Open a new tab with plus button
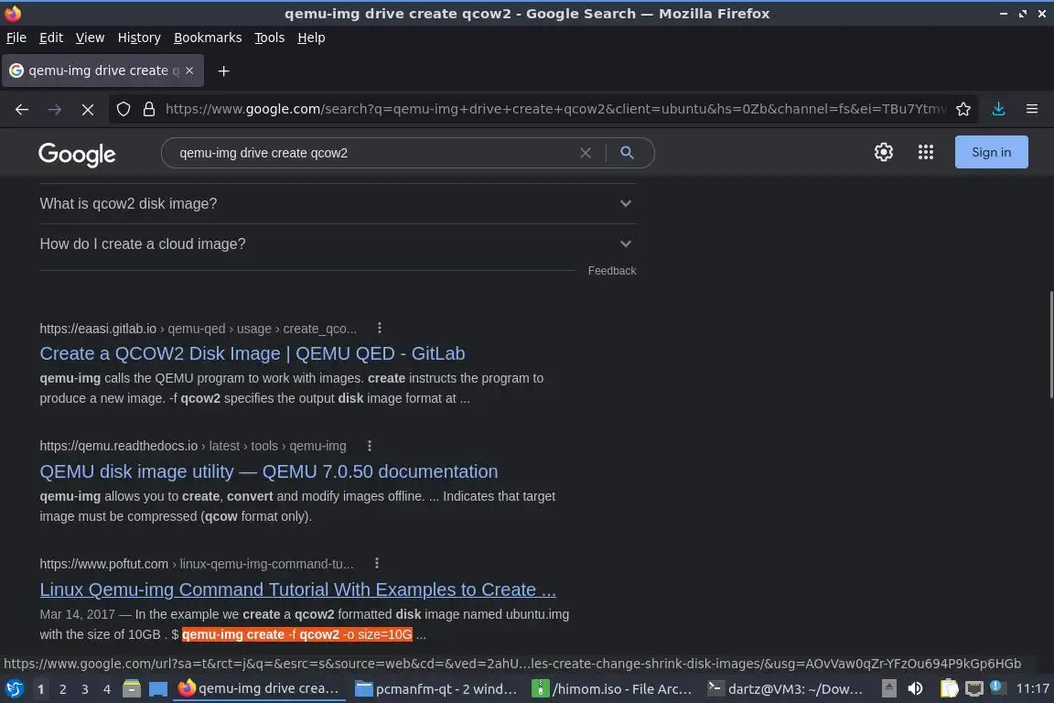The width and height of the screenshot is (1054, 703). [x=224, y=70]
